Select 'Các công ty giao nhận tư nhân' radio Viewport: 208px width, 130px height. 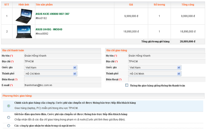coord(9,126)
